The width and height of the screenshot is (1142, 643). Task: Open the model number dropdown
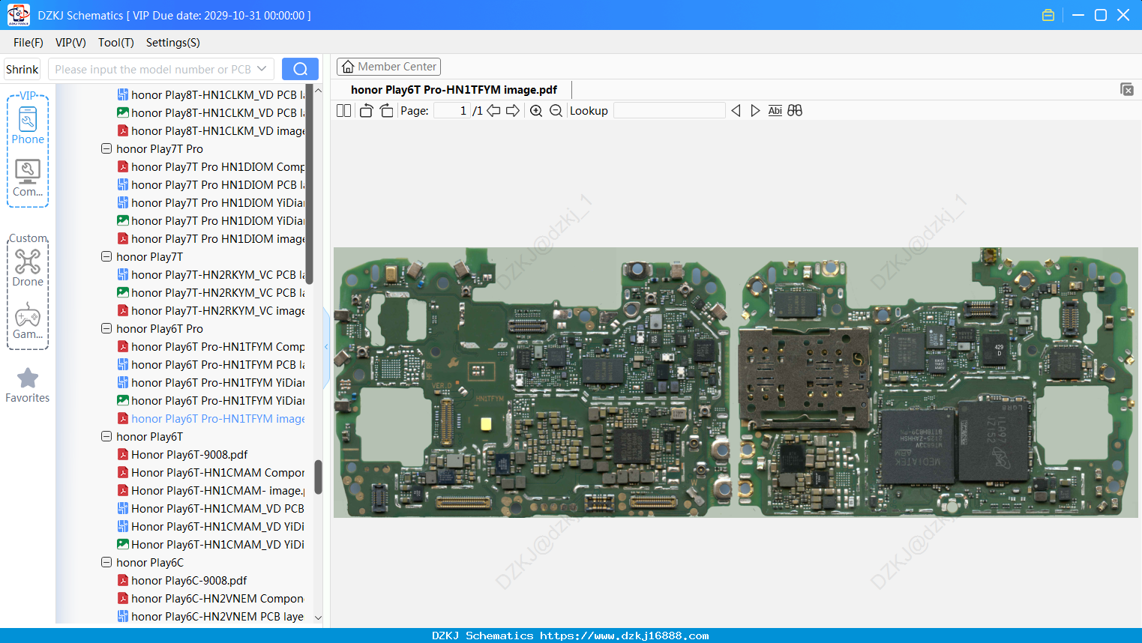pyautogui.click(x=262, y=69)
